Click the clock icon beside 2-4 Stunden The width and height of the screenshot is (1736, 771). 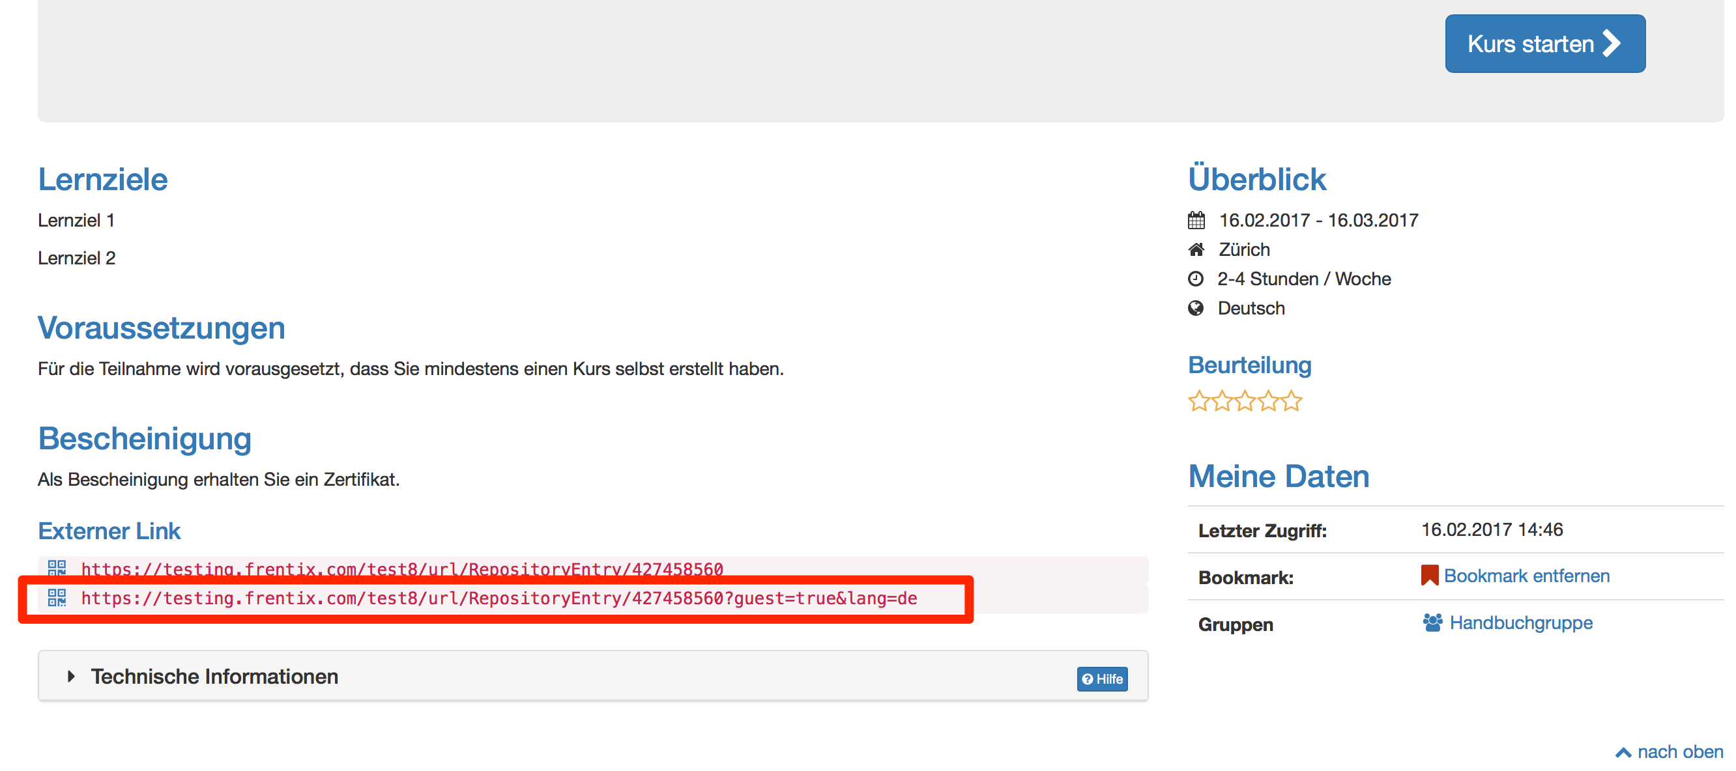click(x=1196, y=279)
